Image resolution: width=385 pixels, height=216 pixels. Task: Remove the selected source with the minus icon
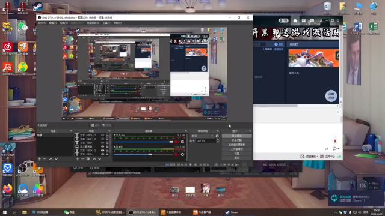[82, 158]
